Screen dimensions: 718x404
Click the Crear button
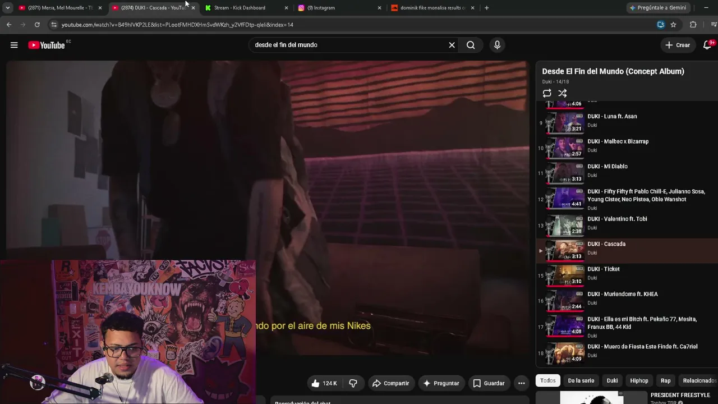pos(678,45)
